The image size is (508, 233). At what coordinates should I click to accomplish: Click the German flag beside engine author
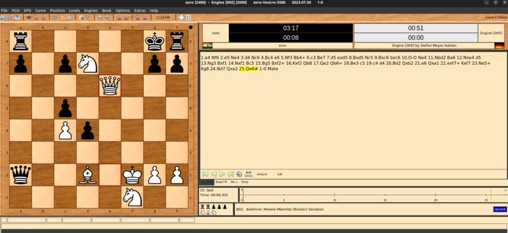click(500, 45)
